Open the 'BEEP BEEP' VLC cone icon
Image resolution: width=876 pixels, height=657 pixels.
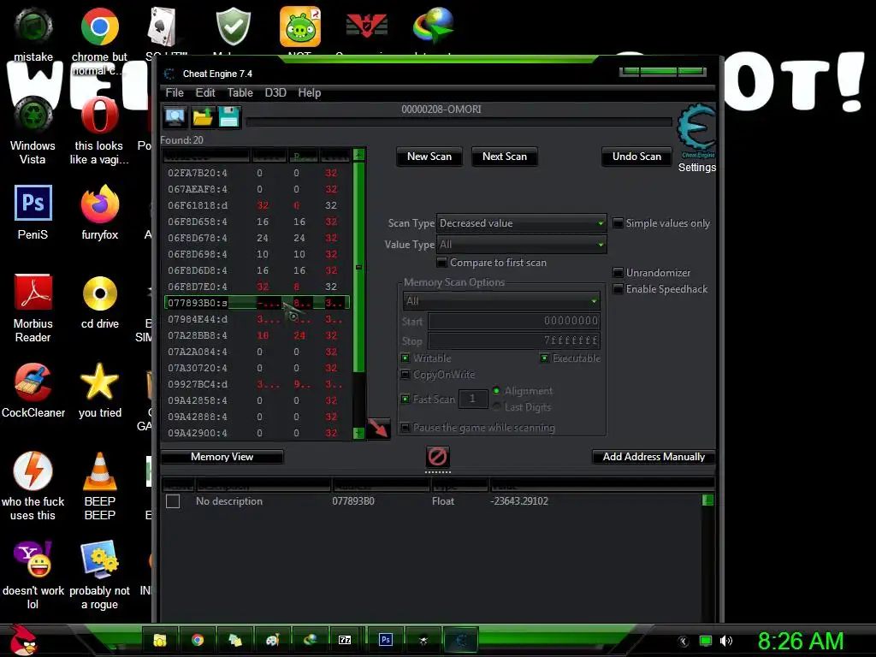[x=99, y=471]
